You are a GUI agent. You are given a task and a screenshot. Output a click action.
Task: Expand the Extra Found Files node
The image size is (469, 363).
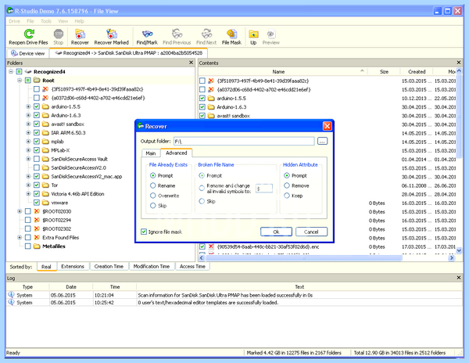[x=20, y=238]
